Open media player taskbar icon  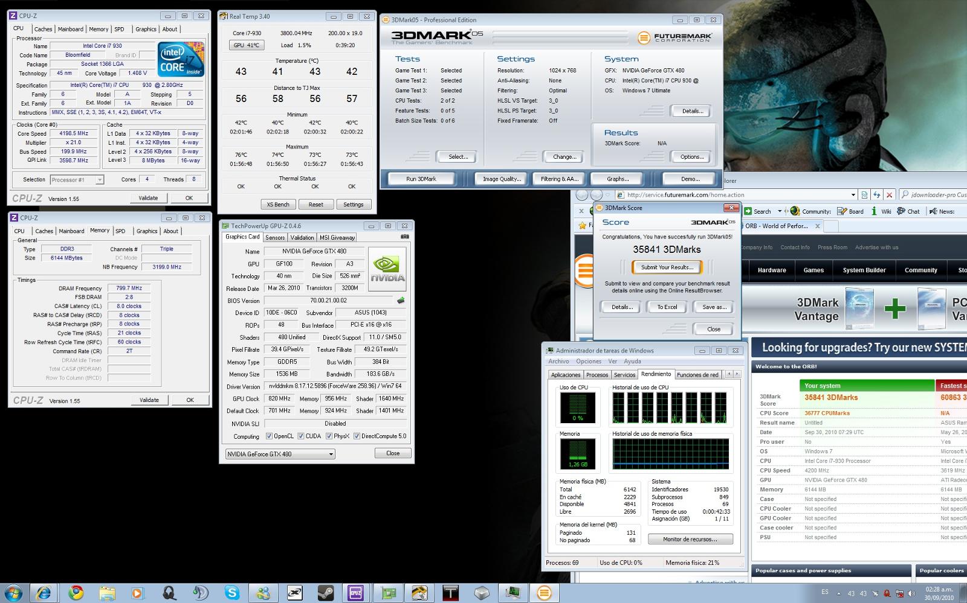[138, 593]
